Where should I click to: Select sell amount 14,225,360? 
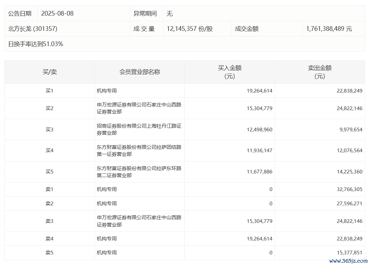pyautogui.click(x=349, y=171)
